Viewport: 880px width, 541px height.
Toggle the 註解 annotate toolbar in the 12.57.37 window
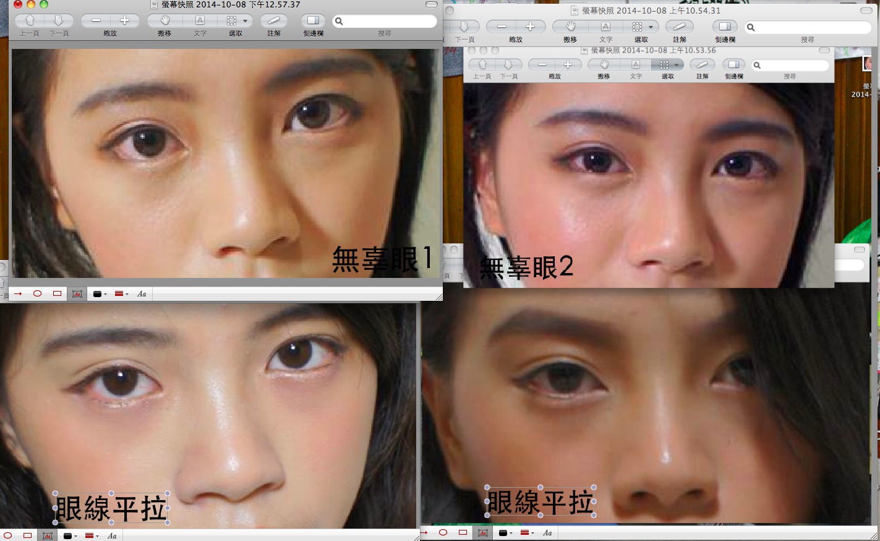point(274,20)
